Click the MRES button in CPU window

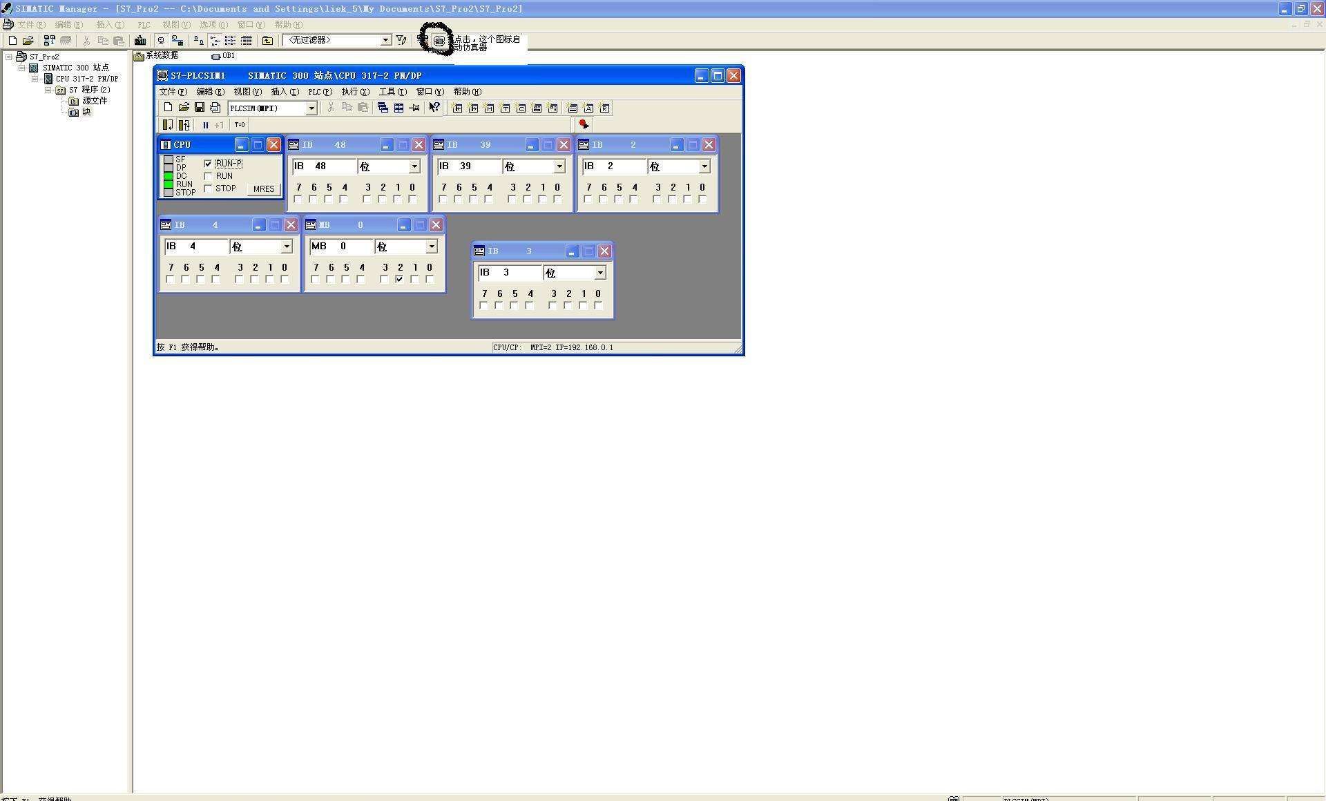263,189
